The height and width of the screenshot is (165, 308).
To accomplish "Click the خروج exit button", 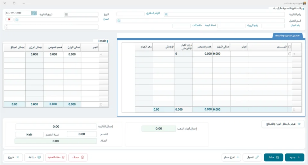I will coord(13,157).
